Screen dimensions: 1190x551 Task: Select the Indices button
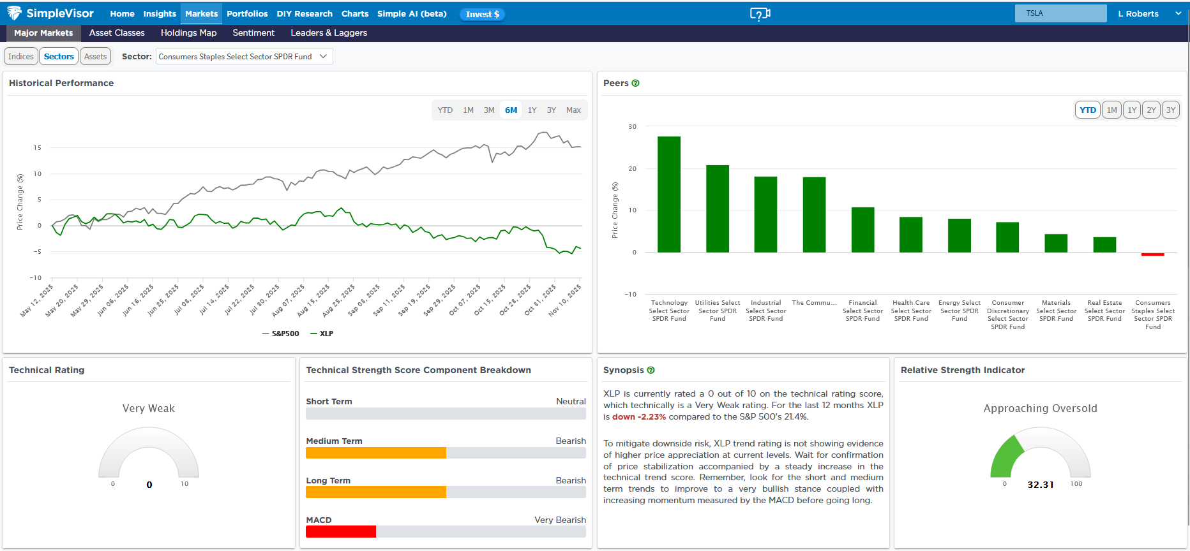point(21,57)
